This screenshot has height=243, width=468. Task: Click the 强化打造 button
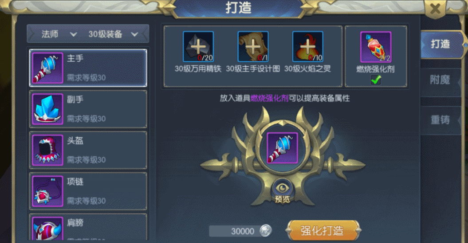[323, 231]
